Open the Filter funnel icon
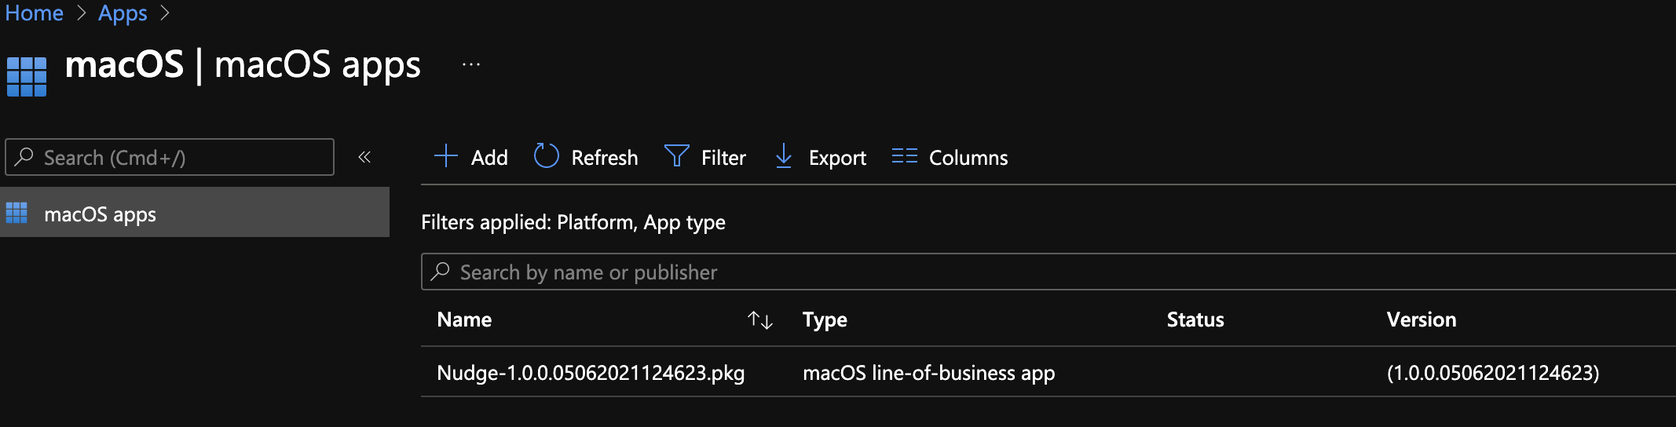Image resolution: width=1676 pixels, height=427 pixels. pyautogui.click(x=676, y=156)
